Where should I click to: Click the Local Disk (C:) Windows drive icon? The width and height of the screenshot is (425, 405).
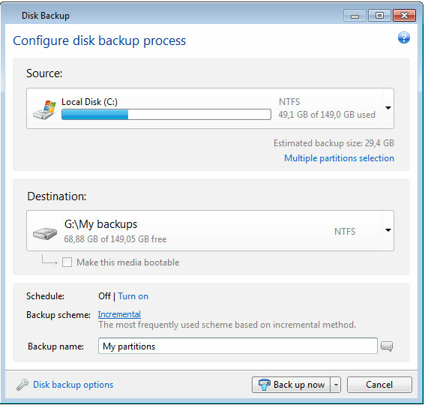pos(44,109)
